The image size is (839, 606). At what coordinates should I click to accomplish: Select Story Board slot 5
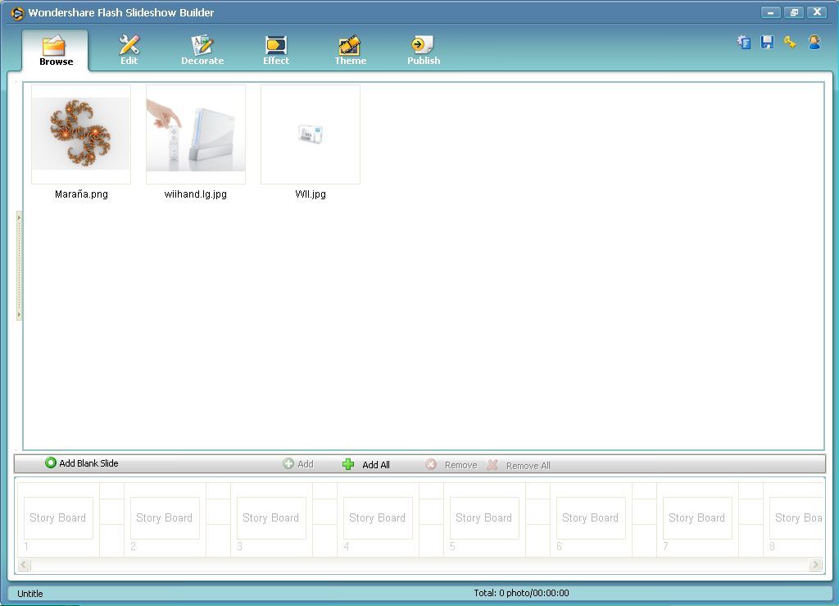pyautogui.click(x=484, y=518)
